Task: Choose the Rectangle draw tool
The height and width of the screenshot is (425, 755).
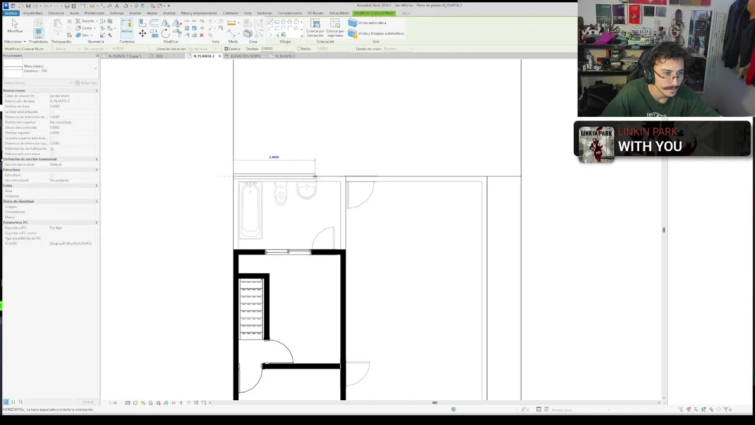Action: coord(277,22)
